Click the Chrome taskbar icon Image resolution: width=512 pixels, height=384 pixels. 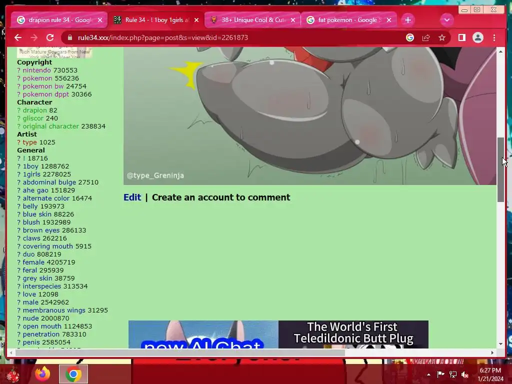(x=73, y=374)
